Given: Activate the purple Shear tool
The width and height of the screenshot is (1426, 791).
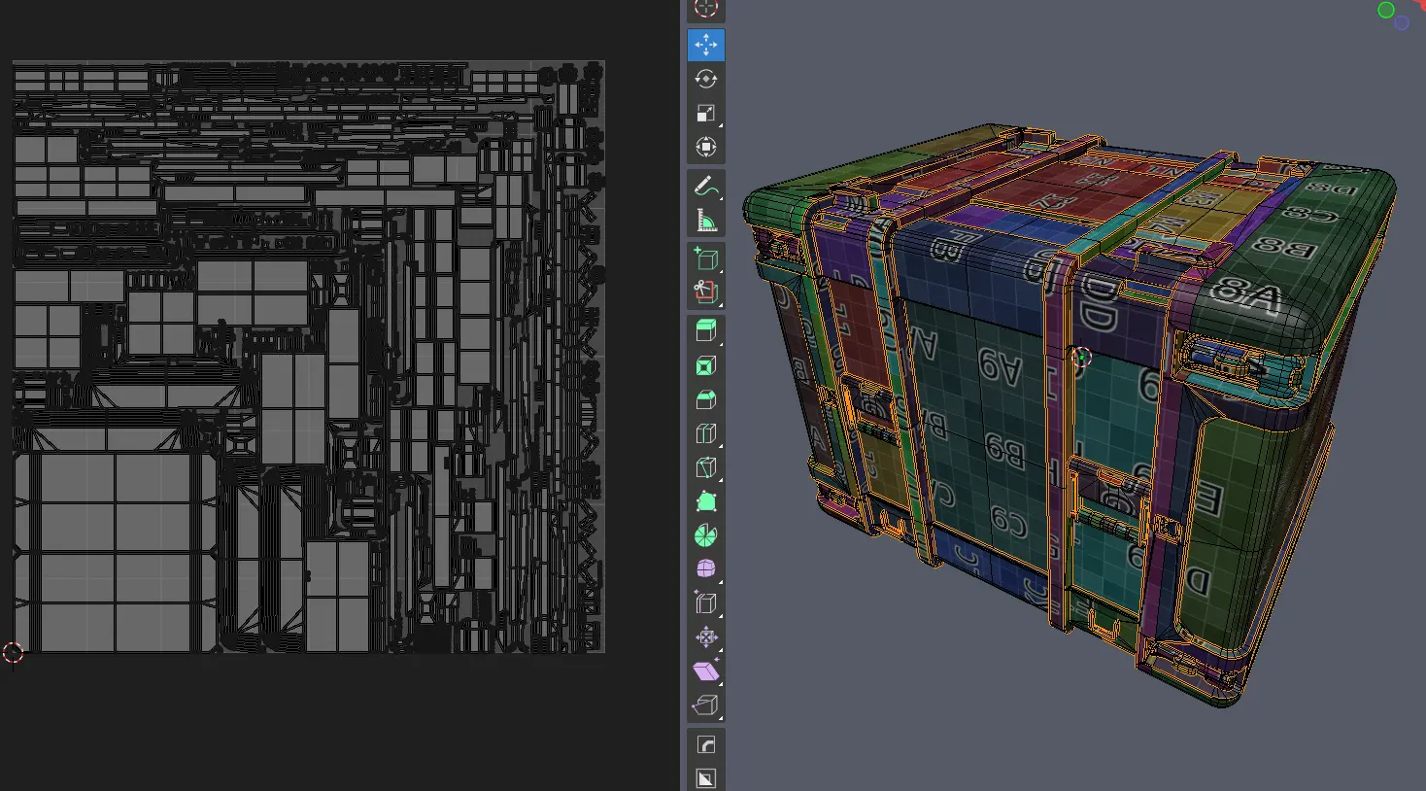Looking at the screenshot, I should 706,671.
